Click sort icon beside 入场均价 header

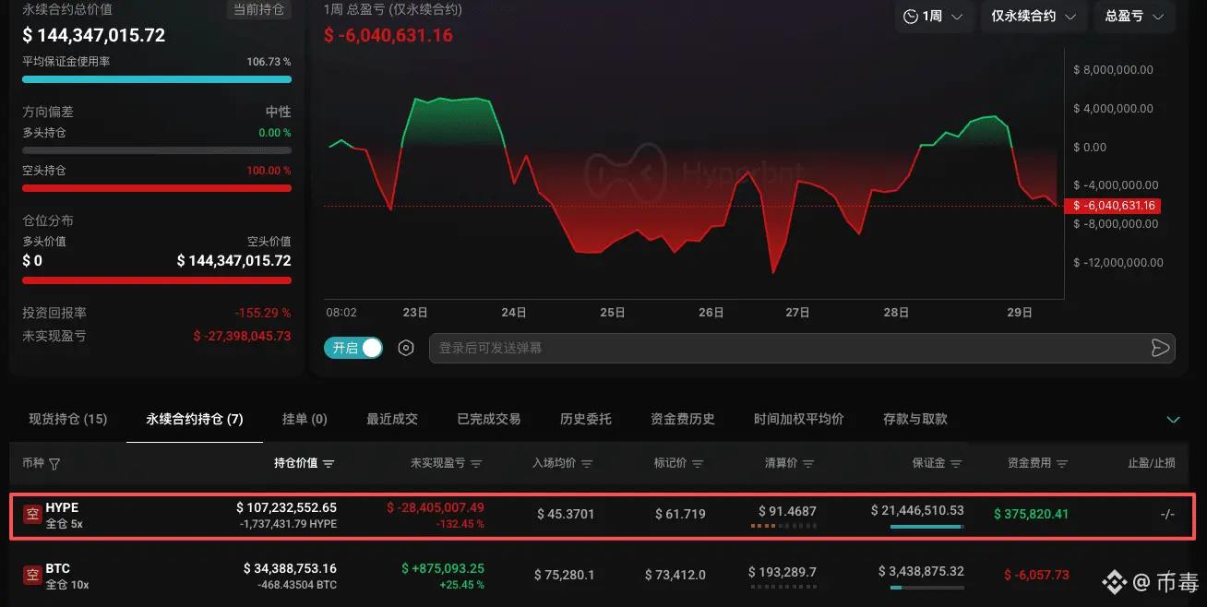(587, 464)
